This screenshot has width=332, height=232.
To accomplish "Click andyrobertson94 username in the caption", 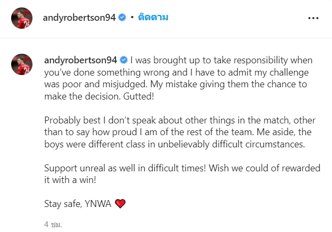I will pyautogui.click(x=80, y=59).
